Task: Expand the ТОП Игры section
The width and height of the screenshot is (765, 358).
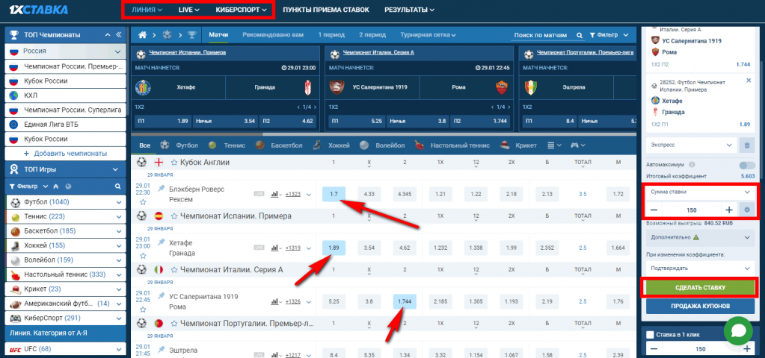Action: coord(116,170)
